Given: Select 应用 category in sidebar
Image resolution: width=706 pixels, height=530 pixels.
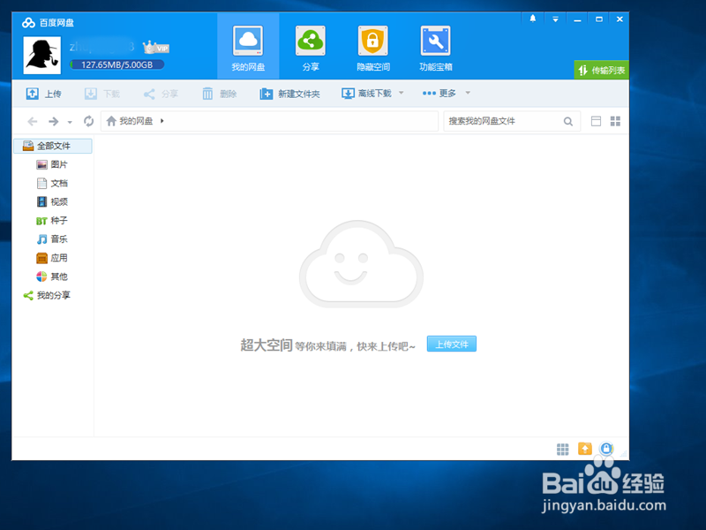Looking at the screenshot, I should (52, 258).
